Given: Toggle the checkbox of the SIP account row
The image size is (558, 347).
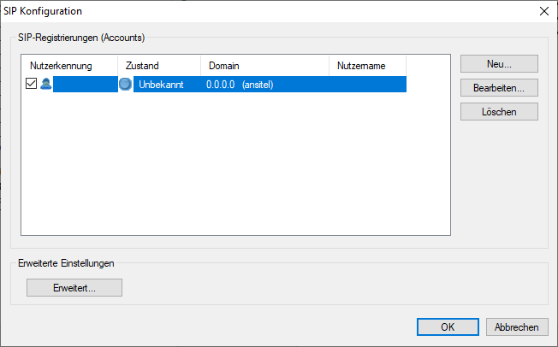Looking at the screenshot, I should pos(32,84).
